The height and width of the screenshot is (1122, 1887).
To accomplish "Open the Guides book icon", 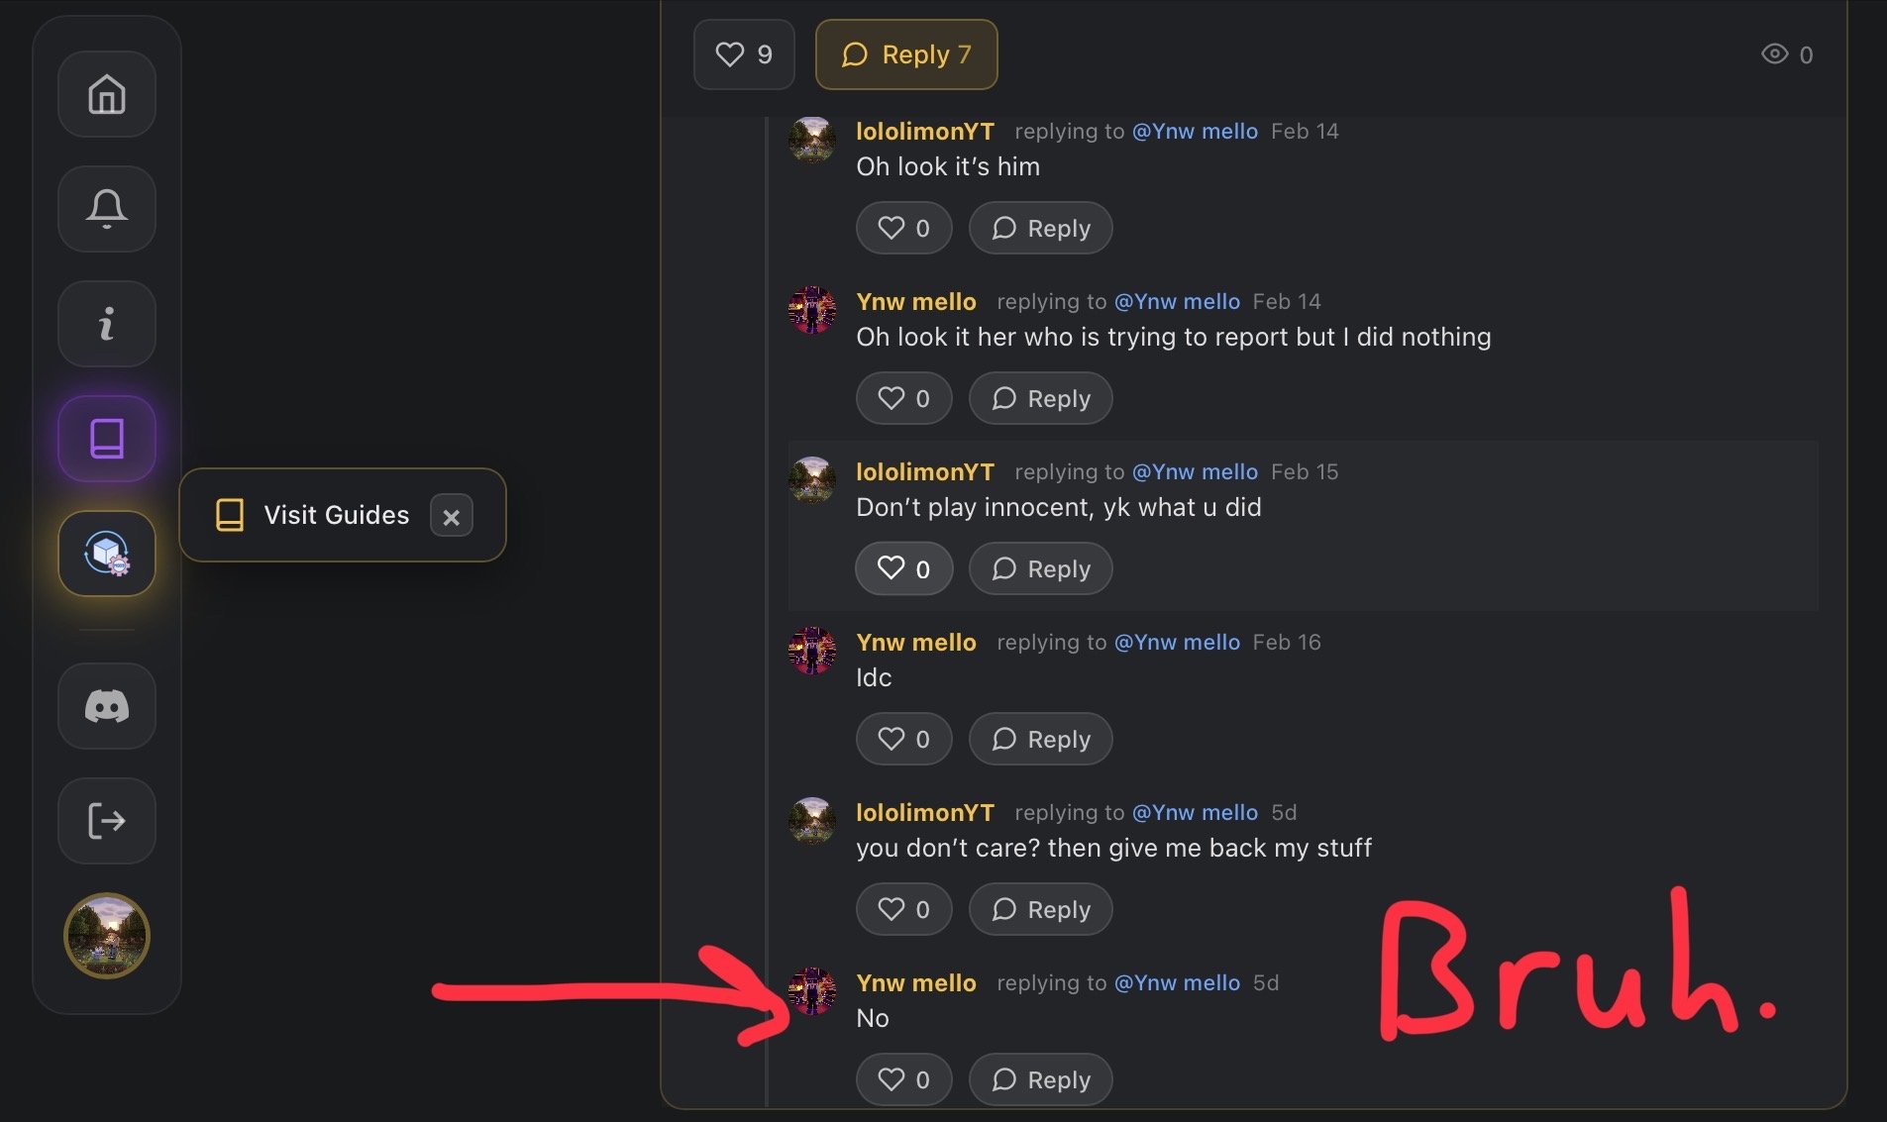I will (x=107, y=439).
